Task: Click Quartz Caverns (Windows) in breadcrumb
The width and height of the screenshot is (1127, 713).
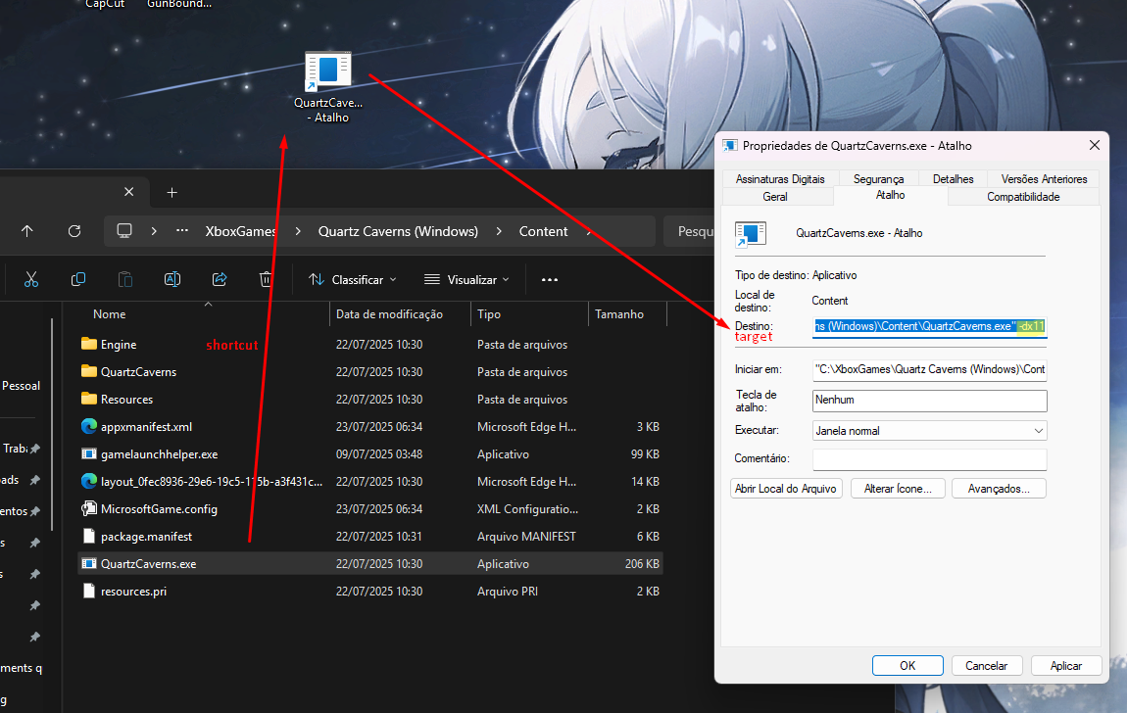Action: point(398,231)
